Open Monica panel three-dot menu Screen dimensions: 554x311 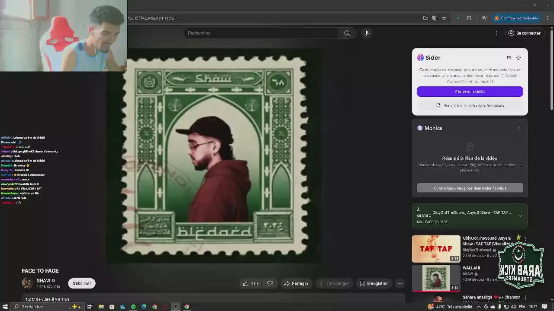pos(519,128)
